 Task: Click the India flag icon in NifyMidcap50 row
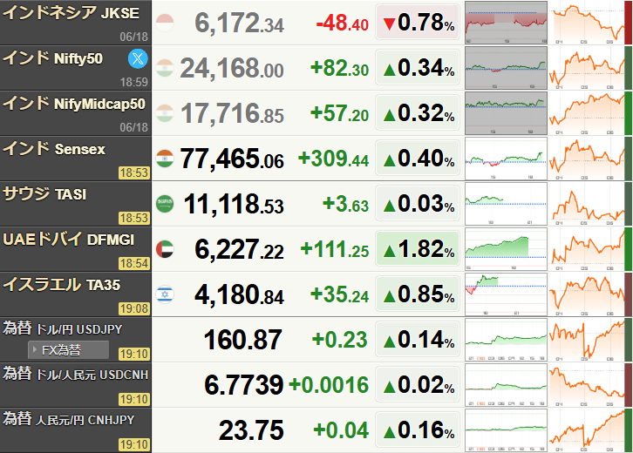165,113
